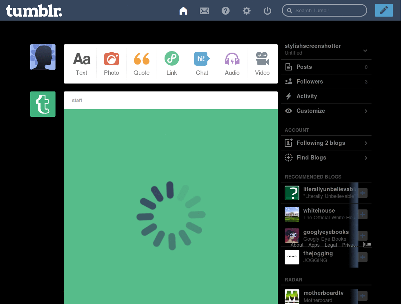Create a new Video post
Screen dimensions: 406x304
[262, 64]
